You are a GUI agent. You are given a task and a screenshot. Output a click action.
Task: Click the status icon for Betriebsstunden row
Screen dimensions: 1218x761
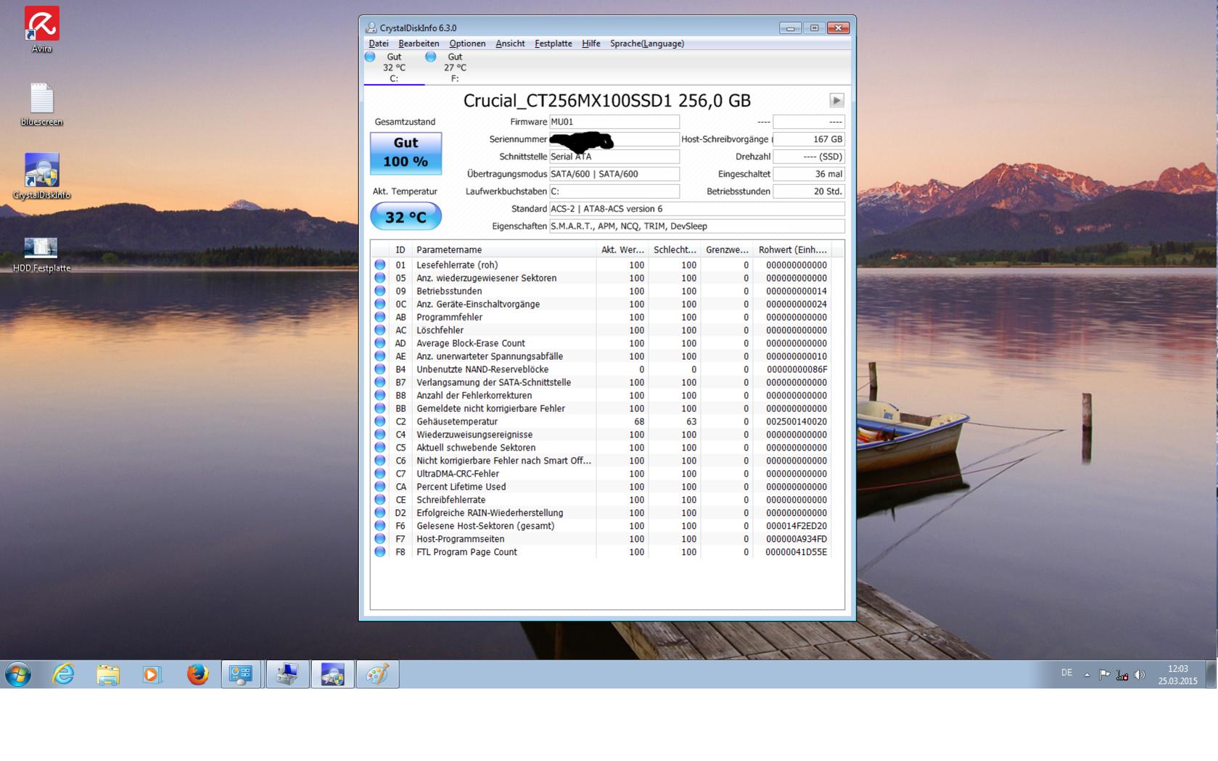[379, 291]
